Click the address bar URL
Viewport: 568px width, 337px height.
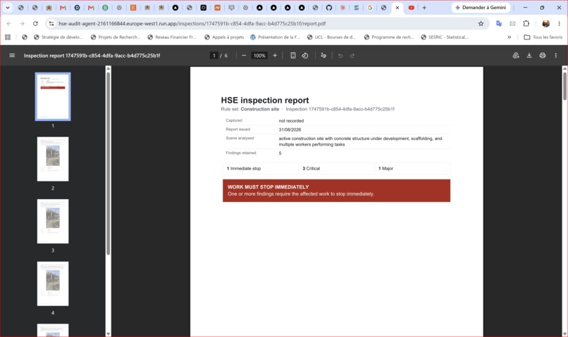click(x=192, y=23)
